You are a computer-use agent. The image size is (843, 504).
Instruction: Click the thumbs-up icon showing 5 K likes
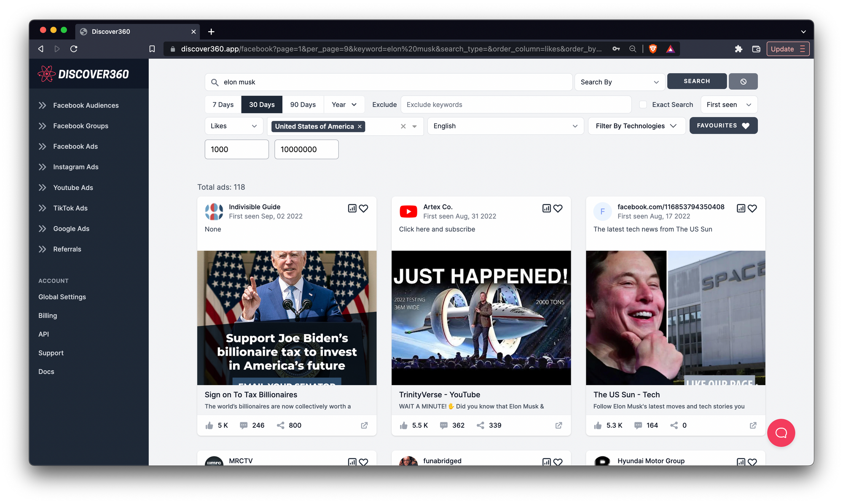coord(209,426)
